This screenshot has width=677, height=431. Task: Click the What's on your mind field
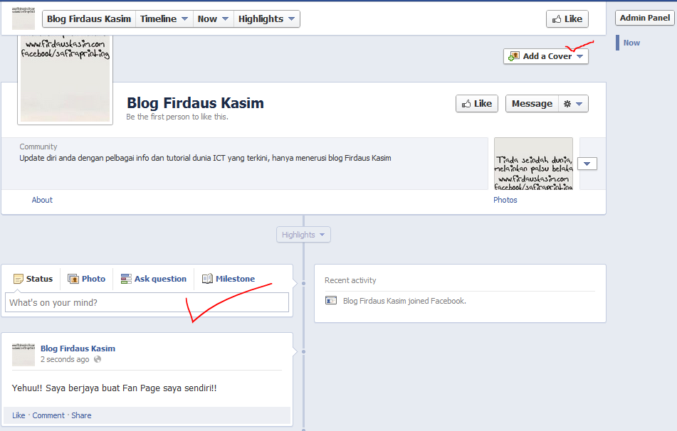147,302
